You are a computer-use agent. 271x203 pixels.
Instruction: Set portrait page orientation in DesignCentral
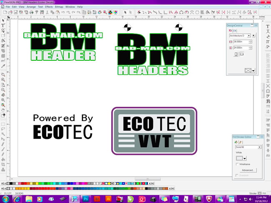(236, 54)
